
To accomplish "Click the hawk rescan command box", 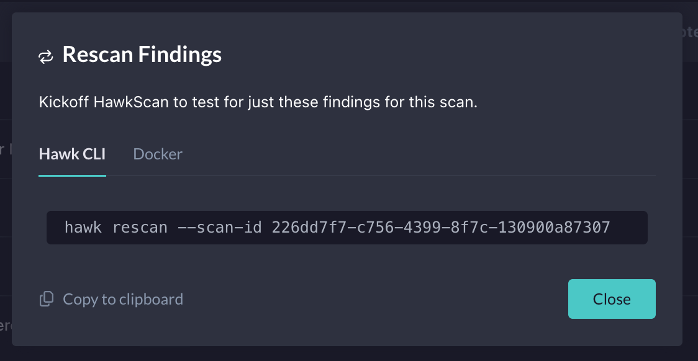I will [x=347, y=228].
